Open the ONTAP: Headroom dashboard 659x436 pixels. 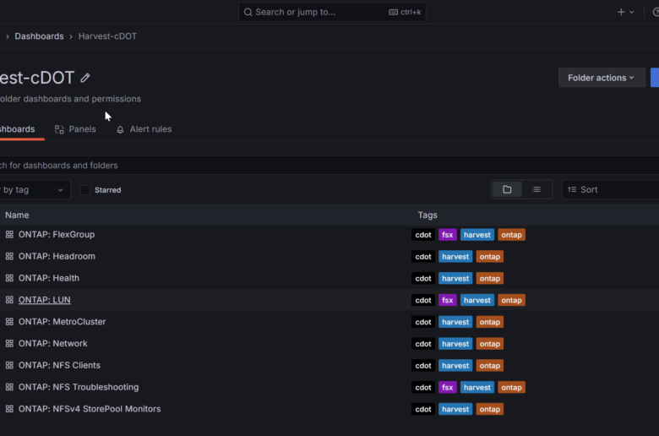point(57,257)
